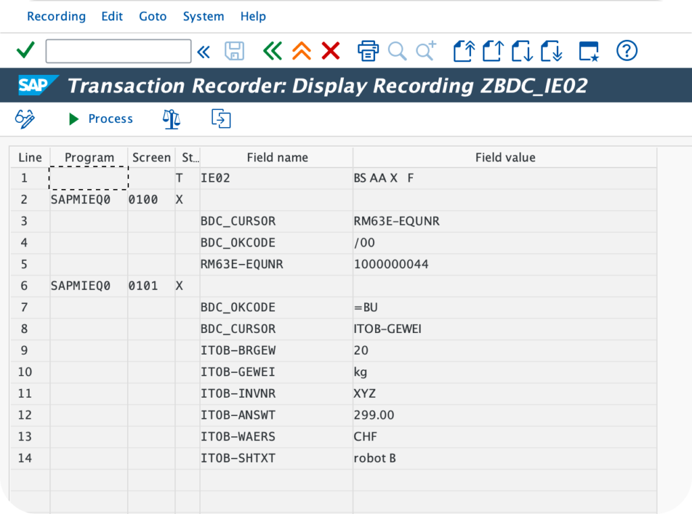Open Find with magnifier icon
Viewport: 692px width, 514px height.
point(397,51)
